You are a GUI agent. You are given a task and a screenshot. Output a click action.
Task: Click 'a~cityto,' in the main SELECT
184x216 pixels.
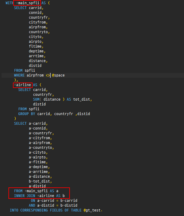click(x=38, y=152)
